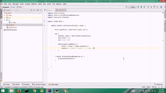Click the run gutter arrow beside class Main

click(x=44, y=21)
